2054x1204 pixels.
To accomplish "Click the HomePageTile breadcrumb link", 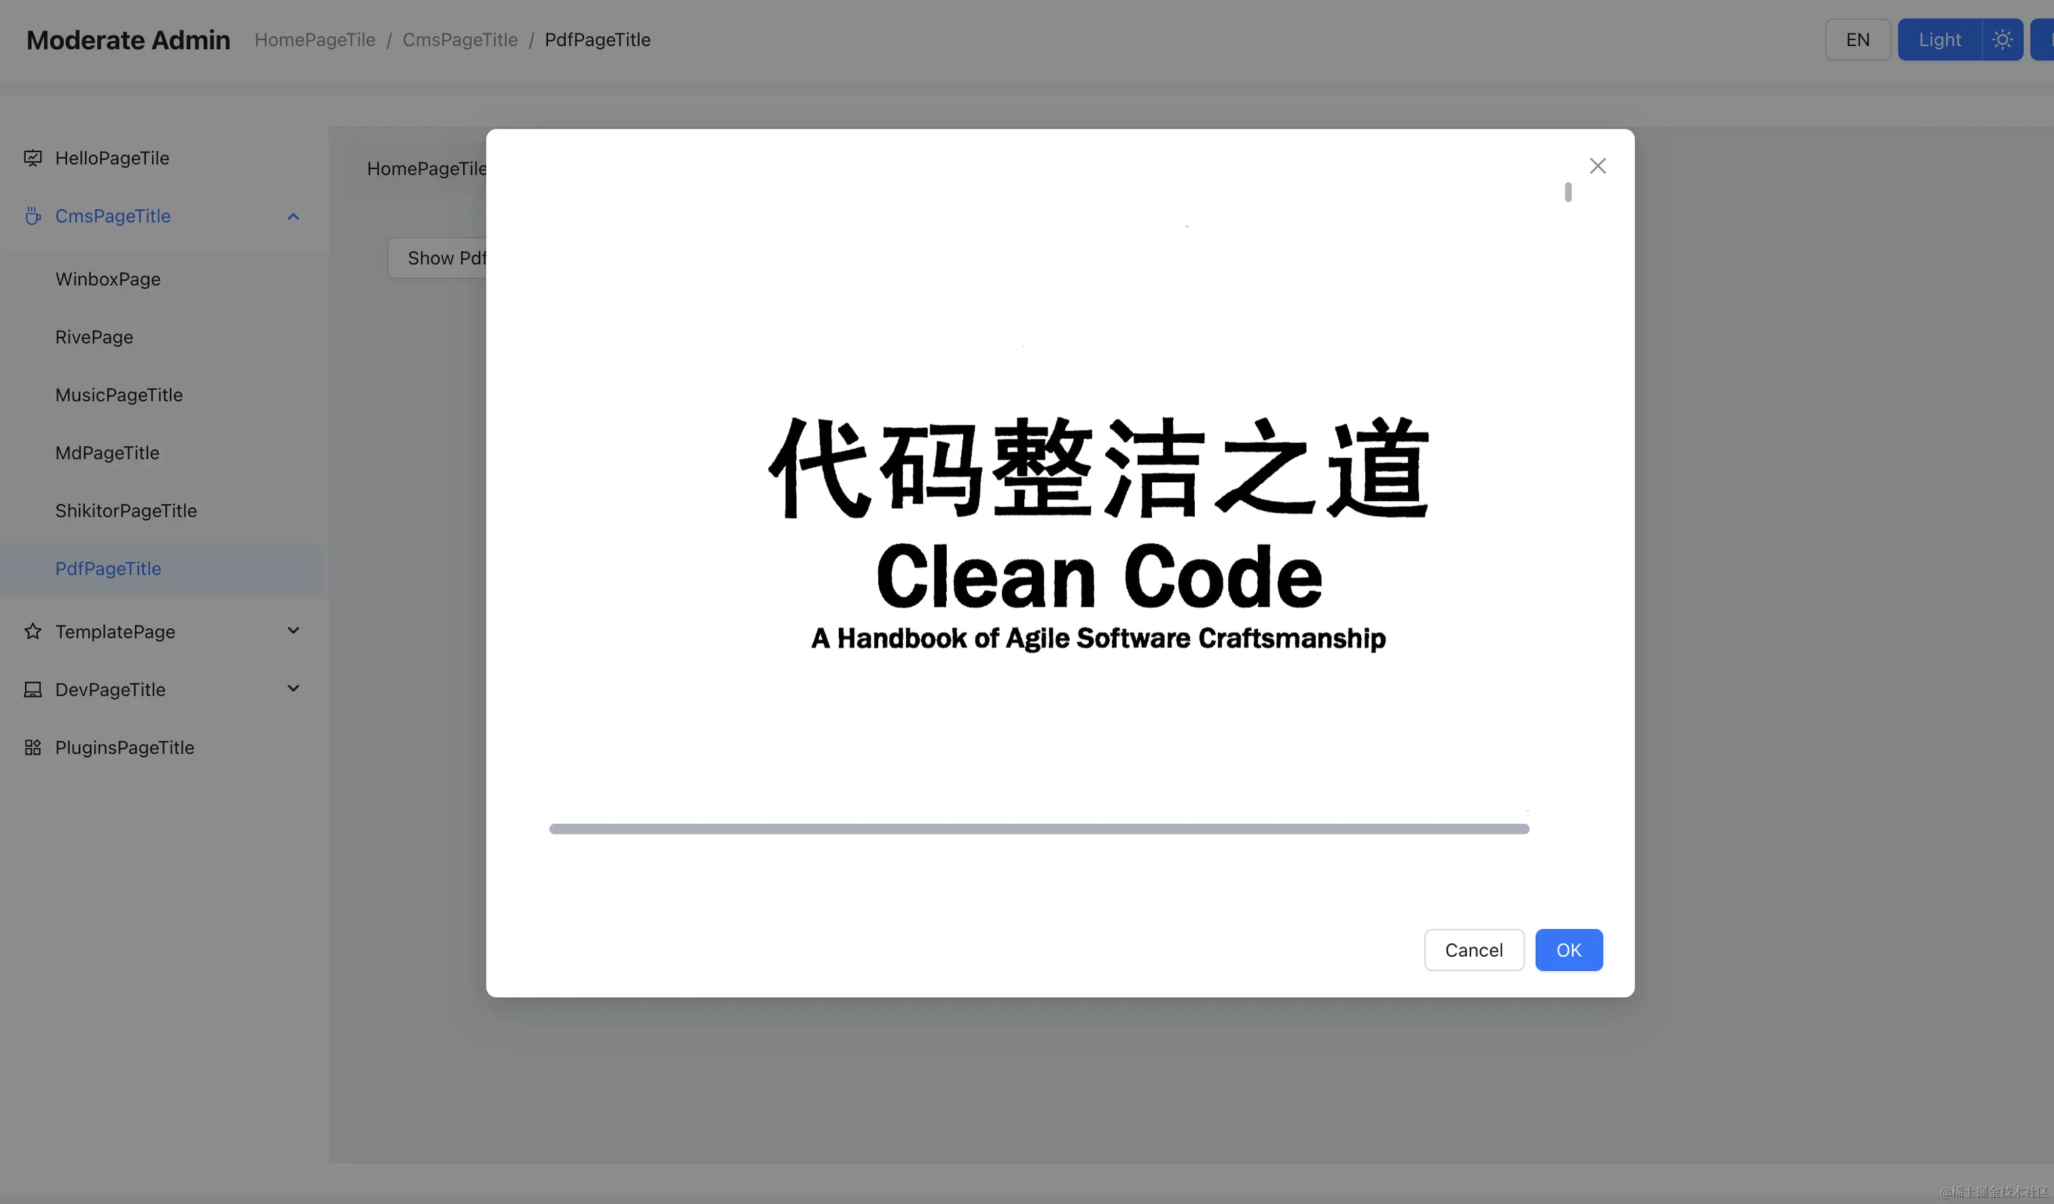I will [314, 39].
